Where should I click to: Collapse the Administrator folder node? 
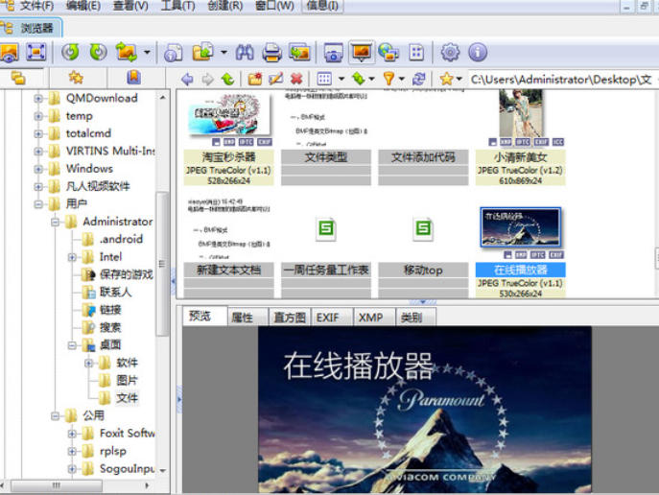[55, 222]
